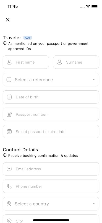The image size is (102, 223).
Task: Tap the map pin icon in Select a country
Action: pos(9,204)
